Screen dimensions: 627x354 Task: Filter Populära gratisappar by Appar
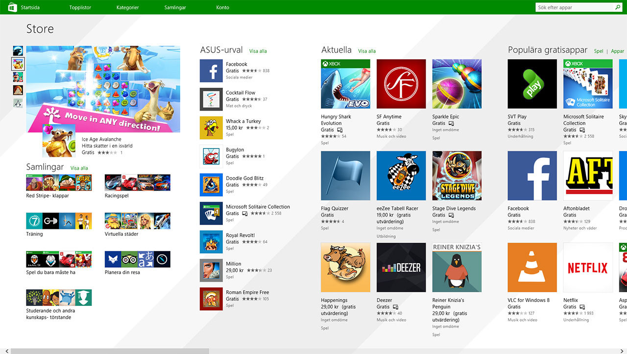(617, 51)
